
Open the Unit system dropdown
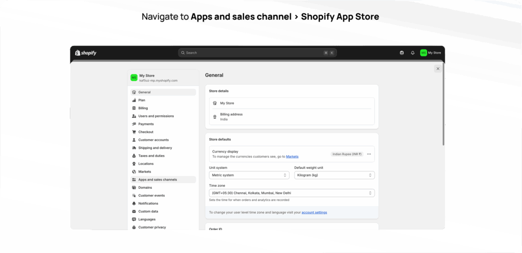[x=249, y=175]
